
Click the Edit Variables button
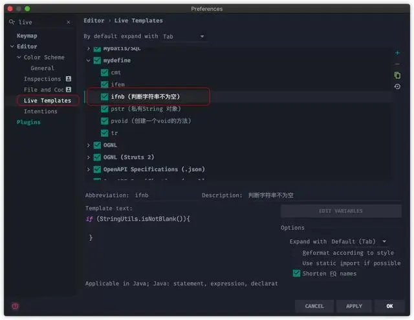point(341,211)
